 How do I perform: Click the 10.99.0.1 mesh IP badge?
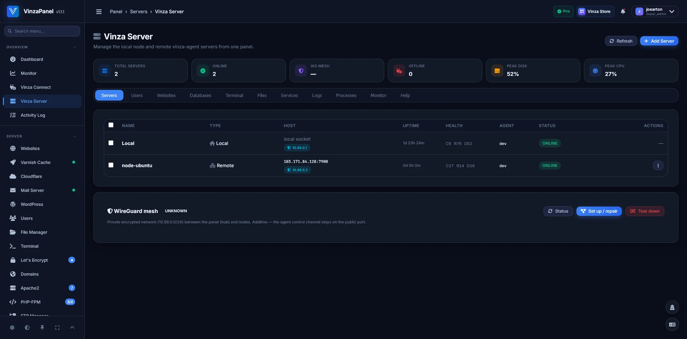pos(297,148)
